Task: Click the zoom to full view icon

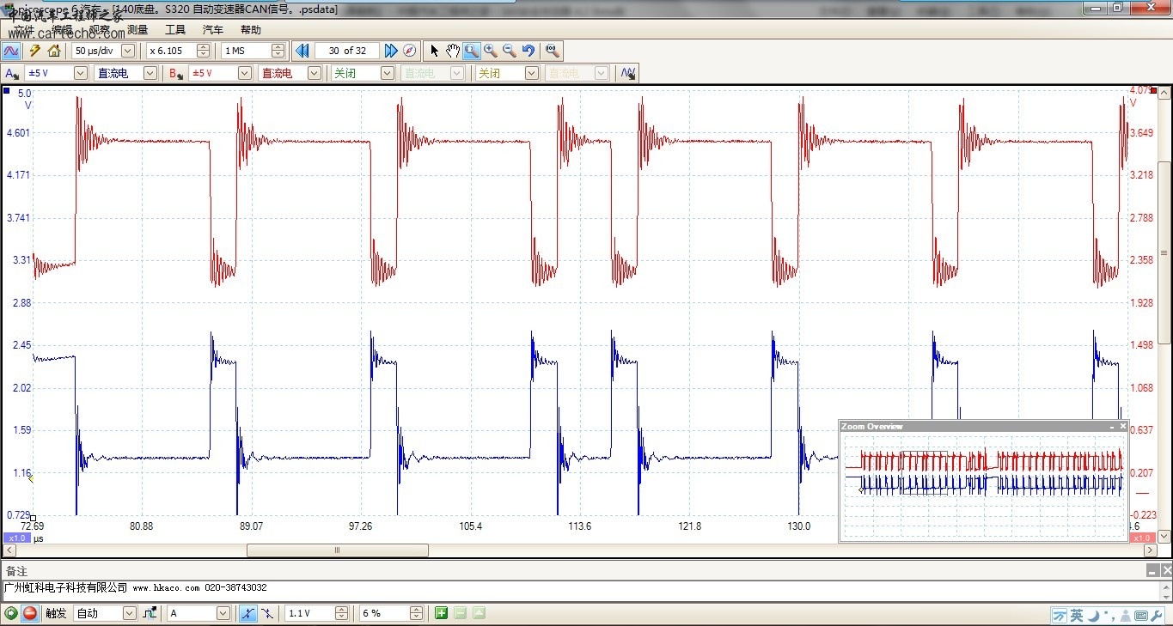Action: 553,51
